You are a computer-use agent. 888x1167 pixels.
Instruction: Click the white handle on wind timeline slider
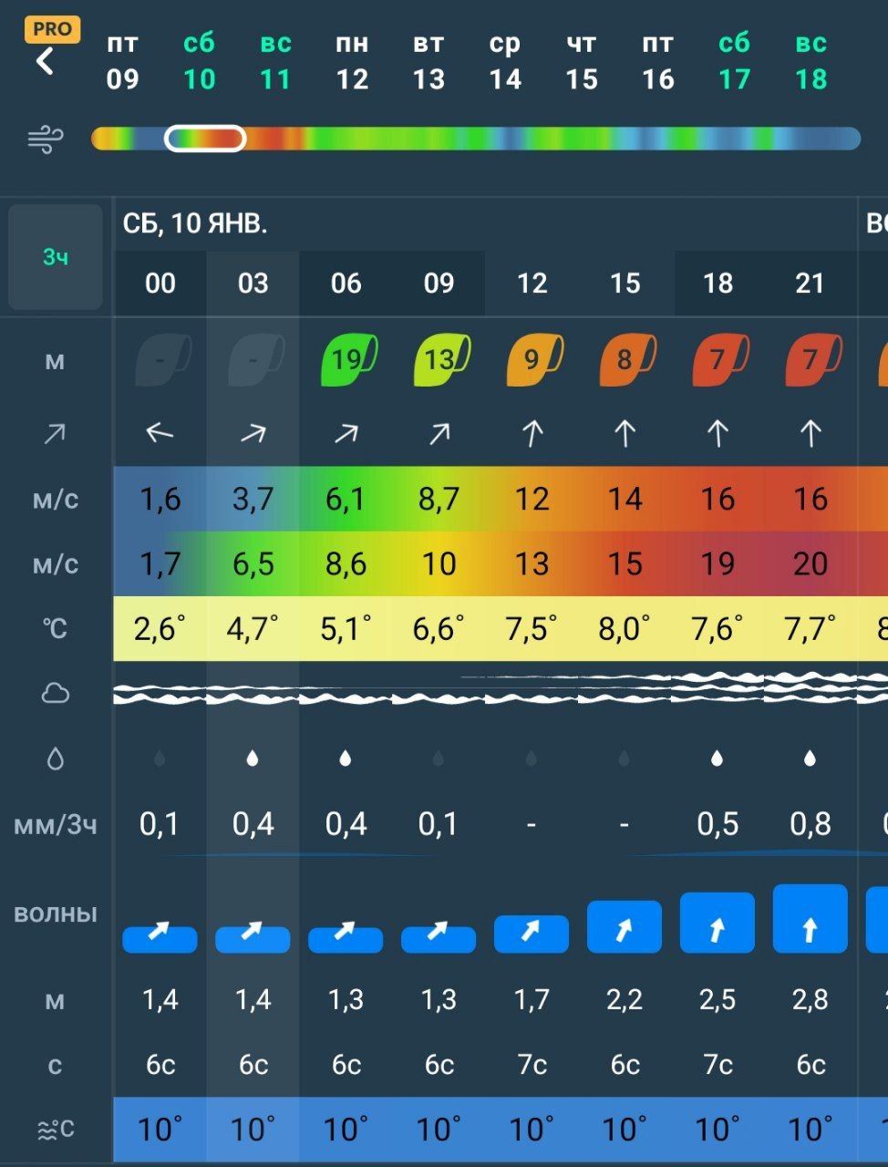(x=205, y=139)
